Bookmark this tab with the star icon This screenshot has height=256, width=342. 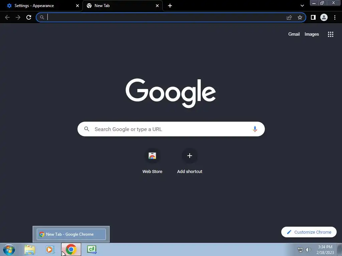pyautogui.click(x=300, y=17)
